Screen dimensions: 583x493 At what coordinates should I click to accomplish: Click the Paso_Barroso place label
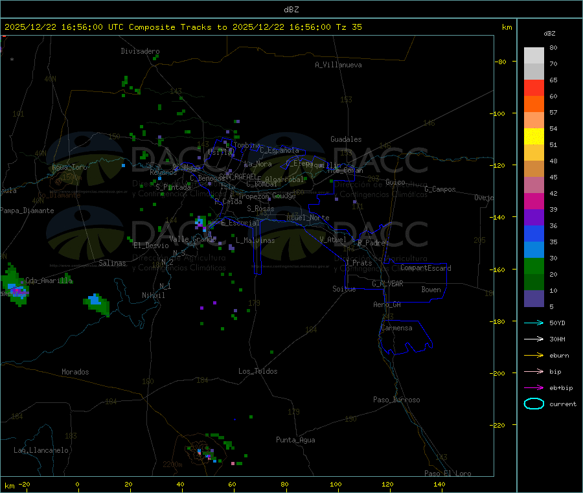[x=396, y=400]
